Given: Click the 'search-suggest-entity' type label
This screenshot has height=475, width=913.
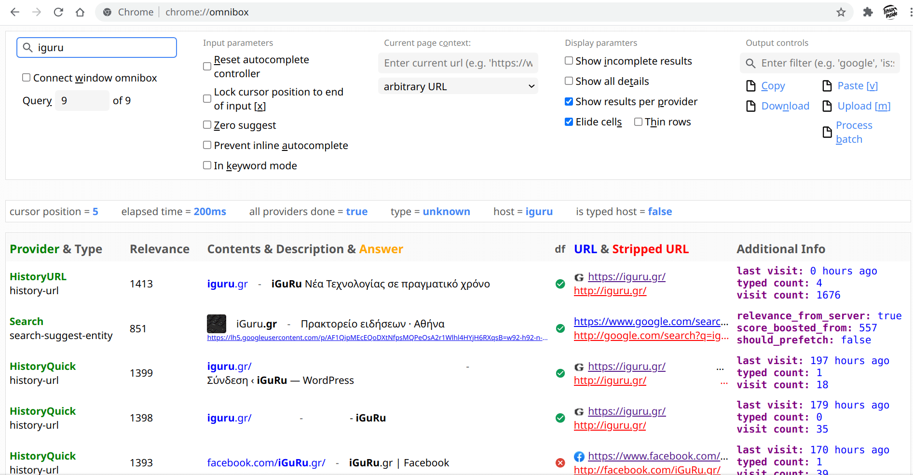Looking at the screenshot, I should click(x=61, y=336).
